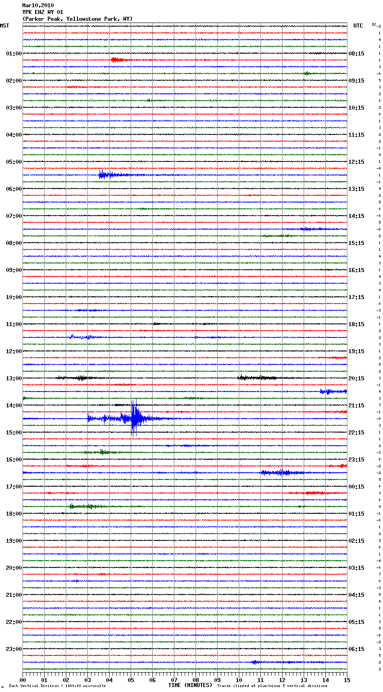Click the 03:15 UTC time label
The height and width of the screenshot is (692, 383).
(356, 568)
